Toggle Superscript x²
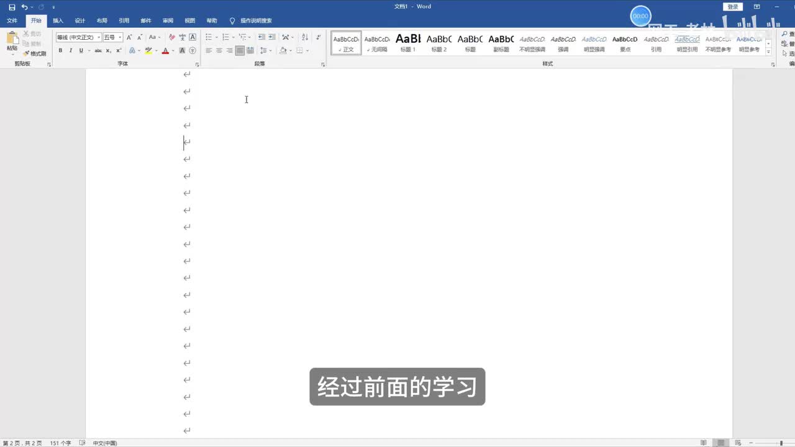This screenshot has height=447, width=795. [119, 50]
